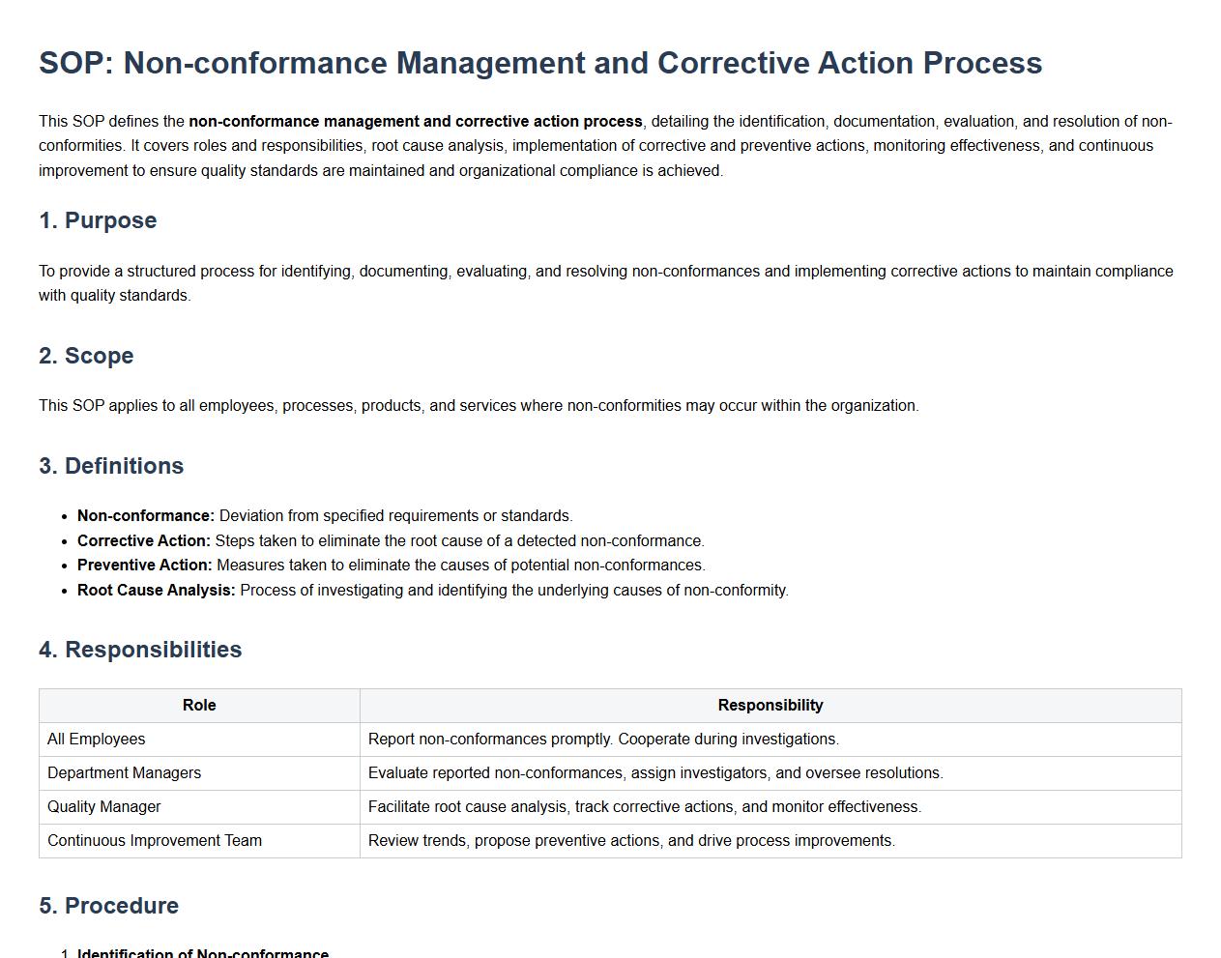Click the '4. Responsibilities' heading
This screenshot has height=958, width=1221.
(140, 650)
